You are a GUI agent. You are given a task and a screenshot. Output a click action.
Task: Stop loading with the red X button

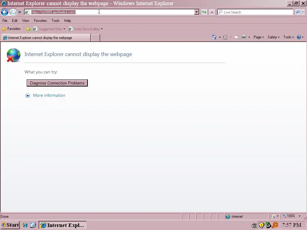[x=212, y=12]
